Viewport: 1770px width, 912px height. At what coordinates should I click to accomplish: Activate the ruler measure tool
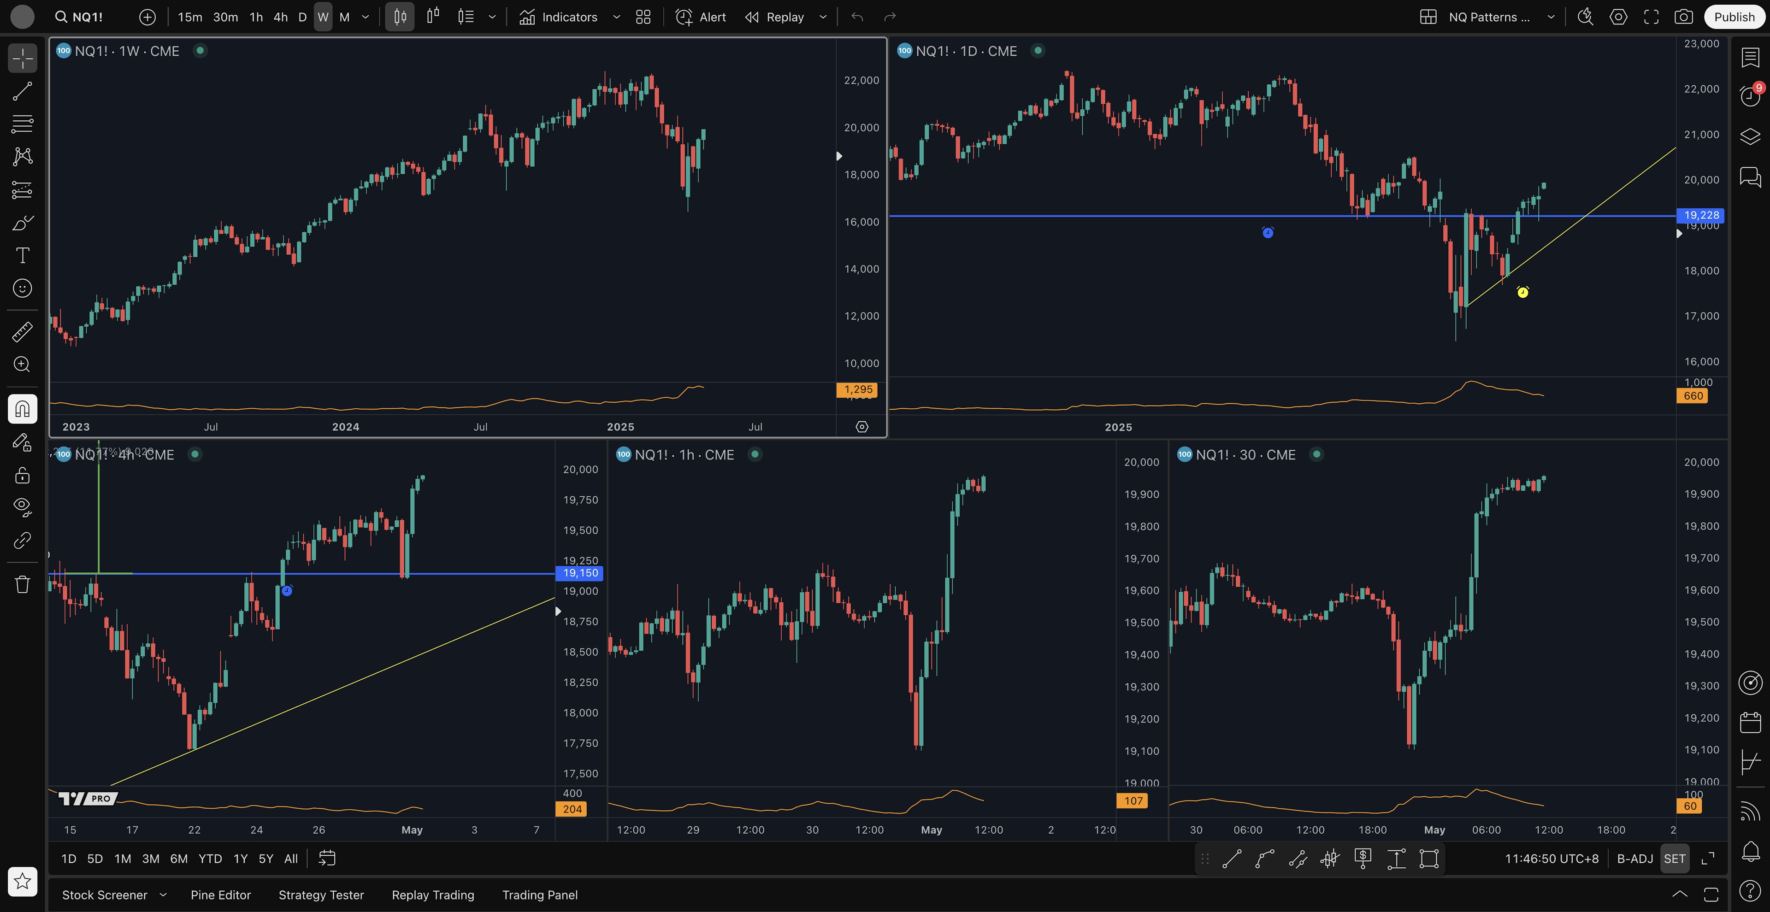pos(22,332)
